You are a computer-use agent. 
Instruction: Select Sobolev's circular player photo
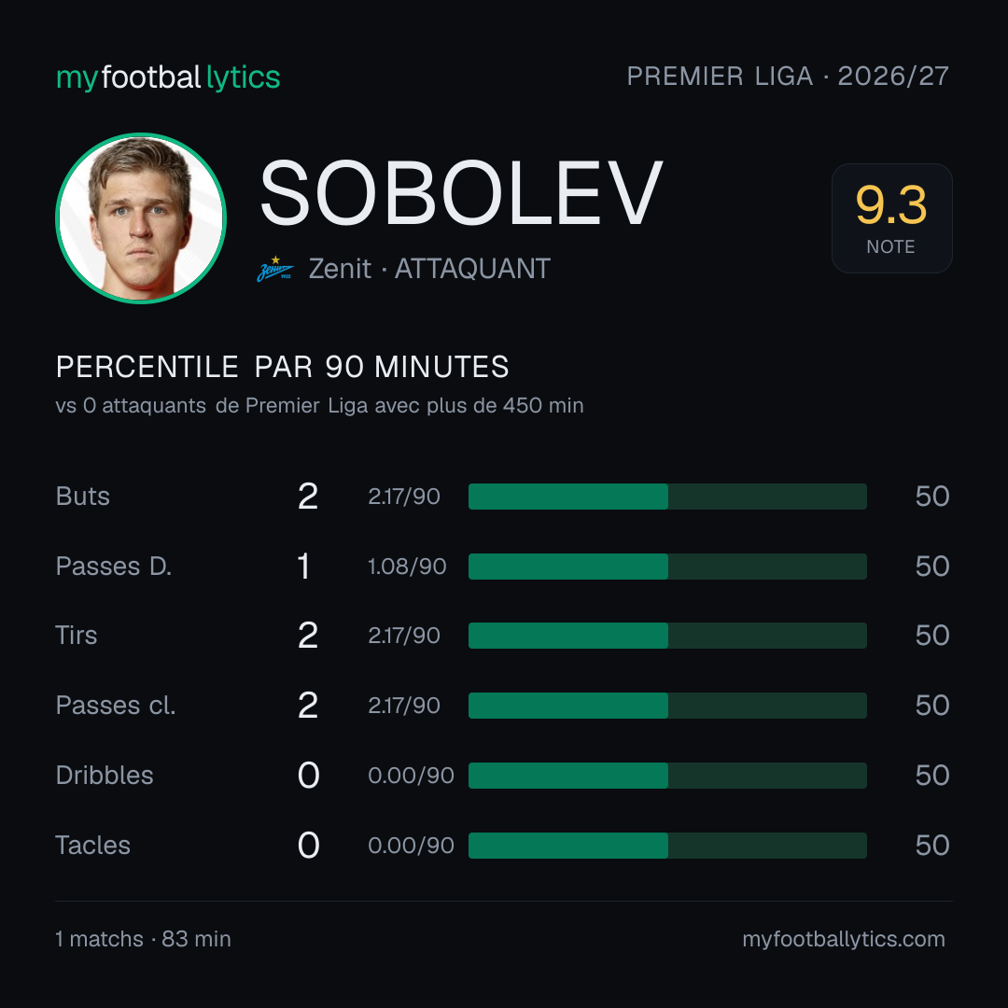tap(141, 217)
